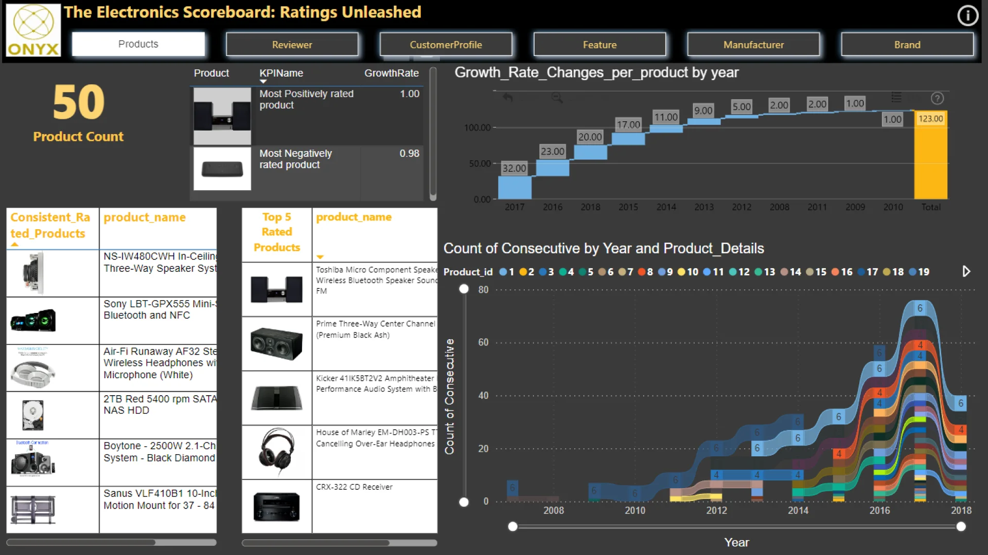Click the Most Positively rated product thumbnail
Screen dimensions: 988x555
(222, 116)
